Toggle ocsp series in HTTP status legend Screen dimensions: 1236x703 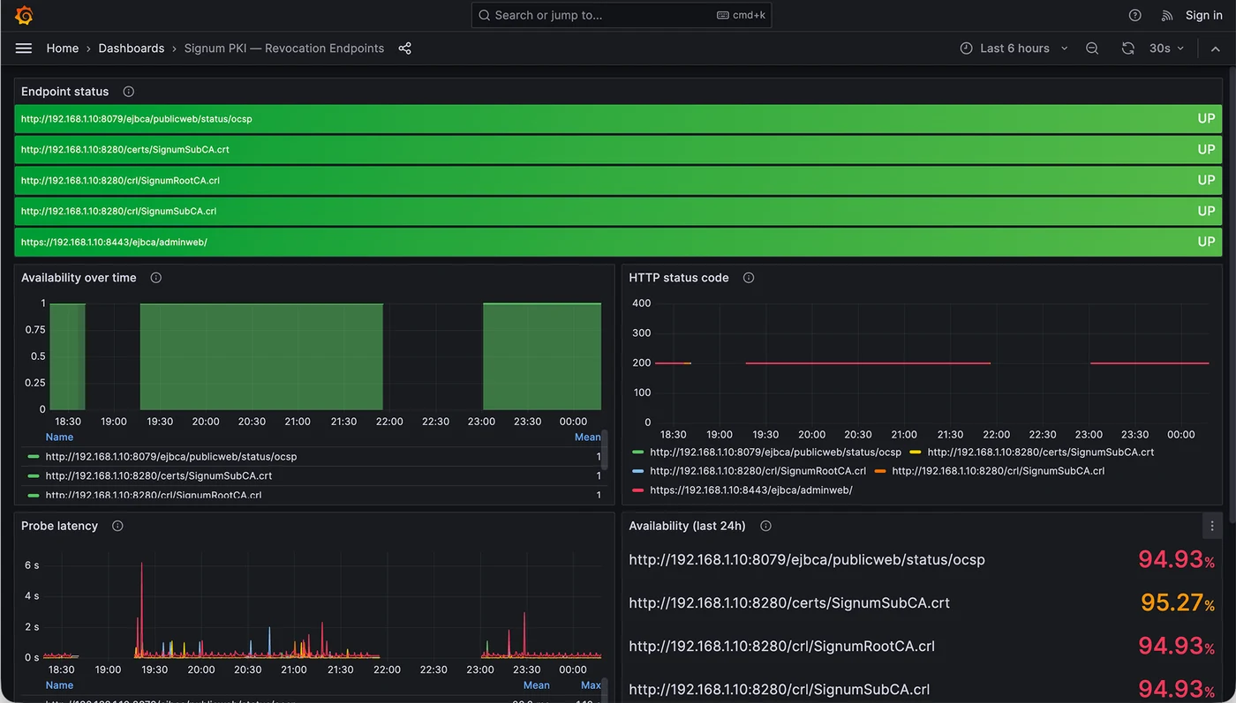776,452
